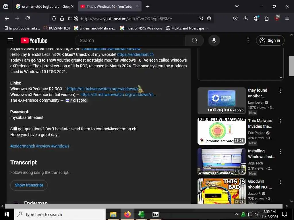294x220 pixels.
Task: Open Pocket save icon in toolbar
Action: [235, 18]
